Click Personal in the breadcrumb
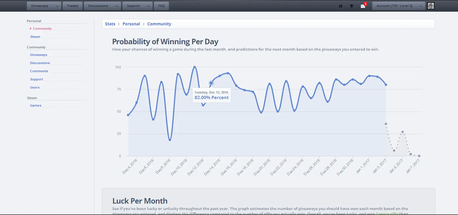 click(x=131, y=24)
